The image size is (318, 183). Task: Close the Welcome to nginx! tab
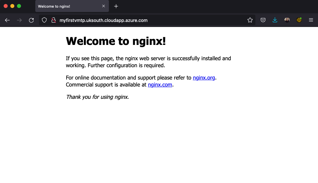point(104,6)
